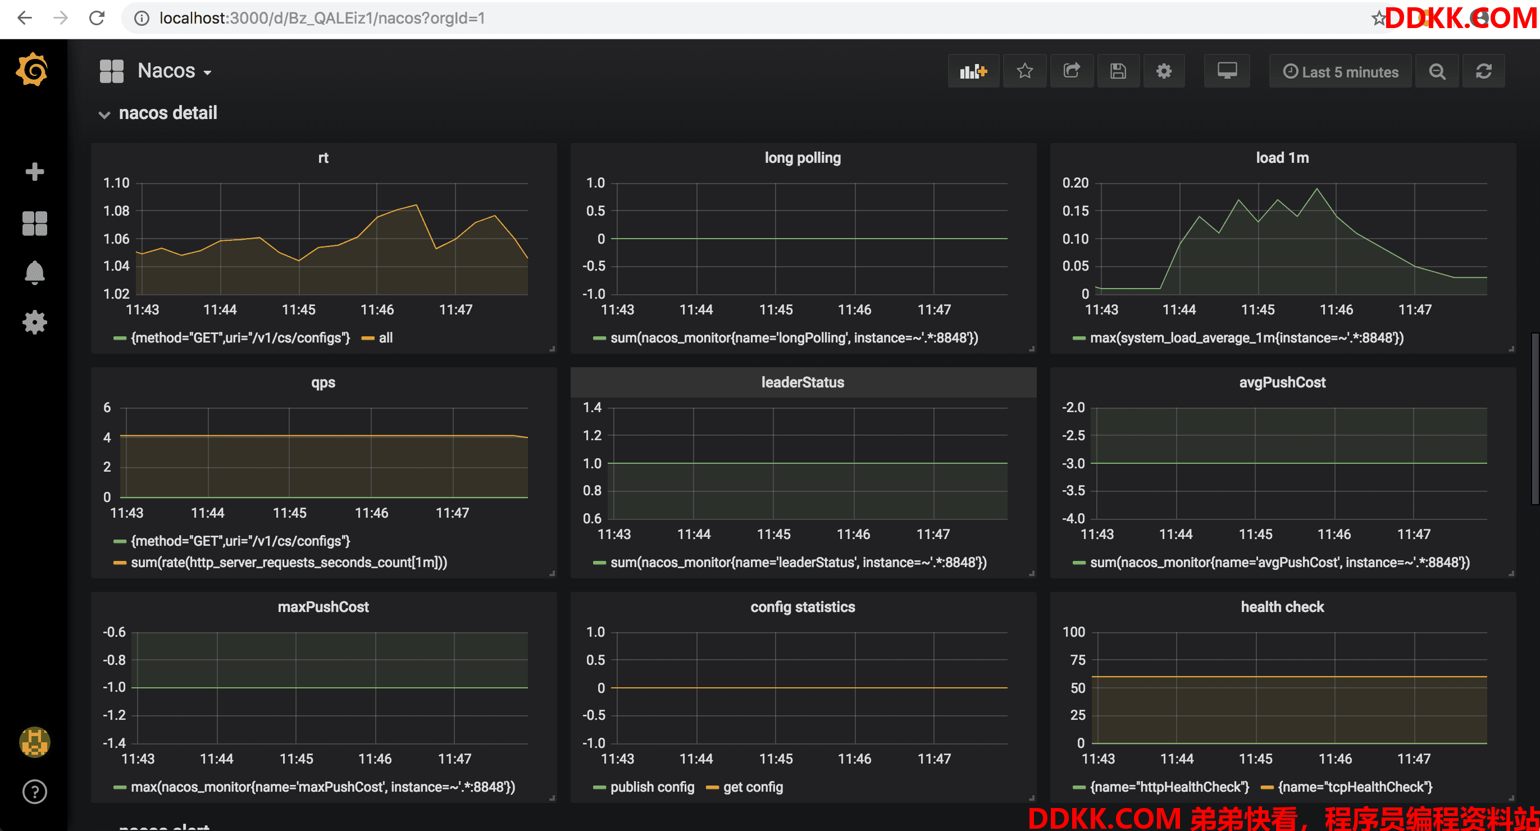Screen dimensions: 1540x831
Task: Toggle http_server_requests rate series in qps legend
Action: [289, 563]
